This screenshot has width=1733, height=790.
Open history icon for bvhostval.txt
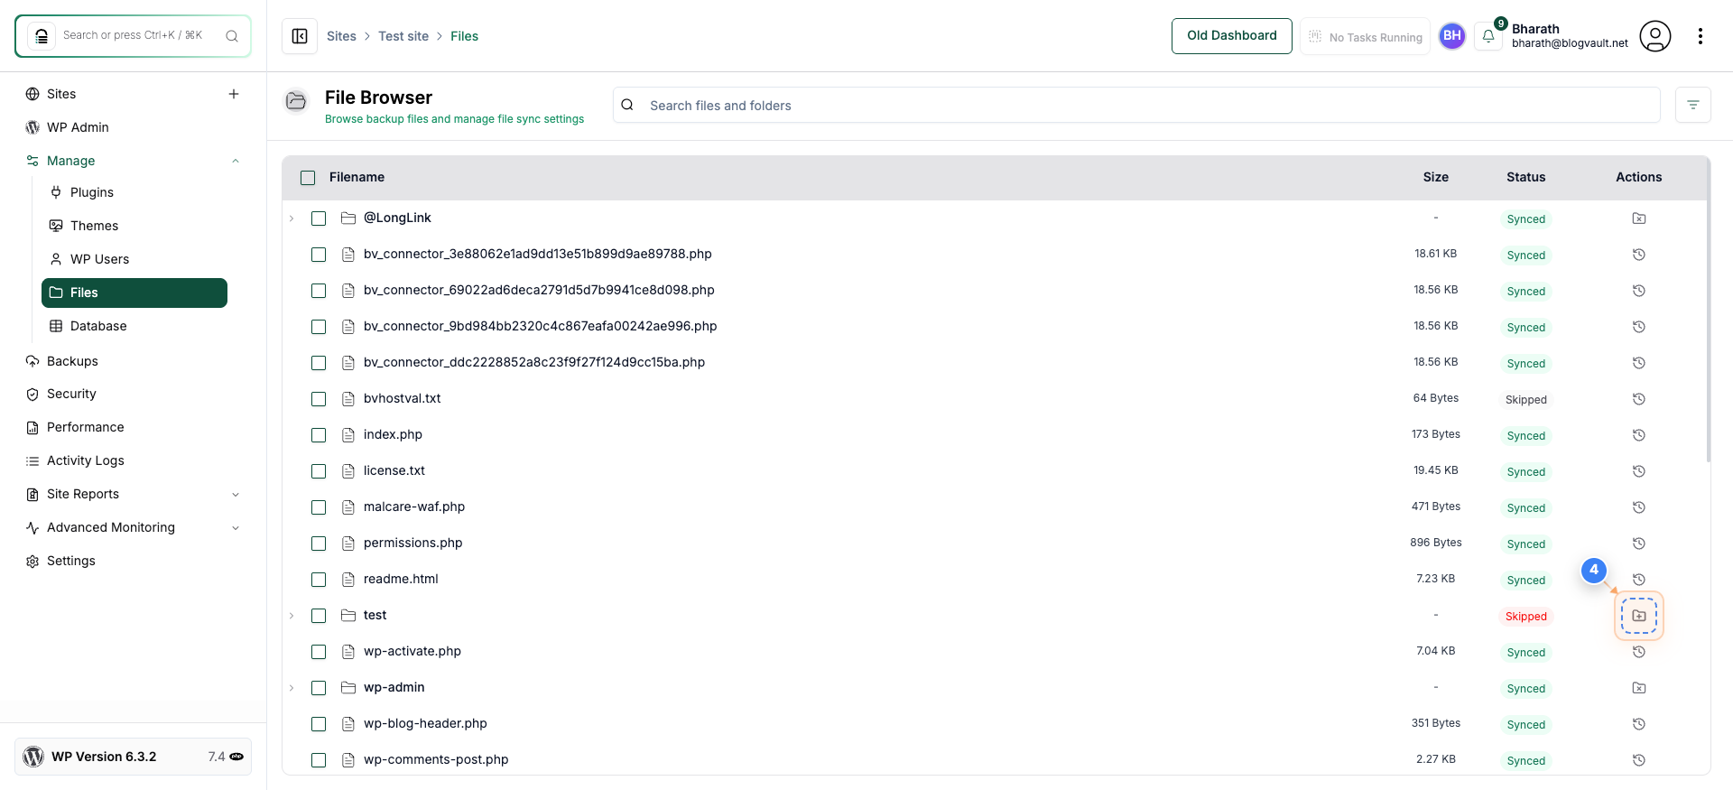pos(1639,399)
